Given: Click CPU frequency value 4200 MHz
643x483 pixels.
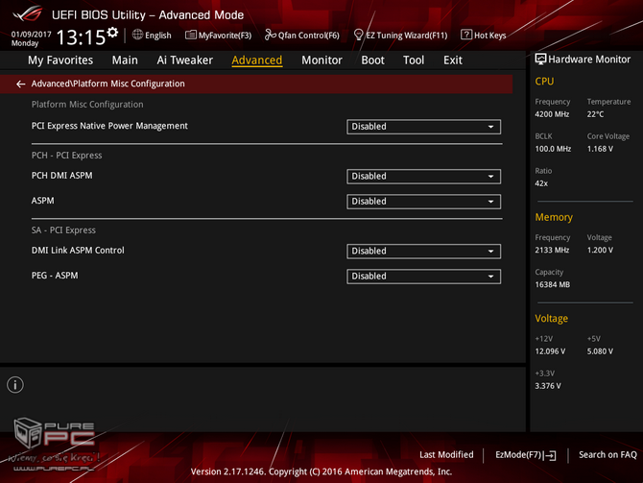Looking at the screenshot, I should [x=552, y=114].
